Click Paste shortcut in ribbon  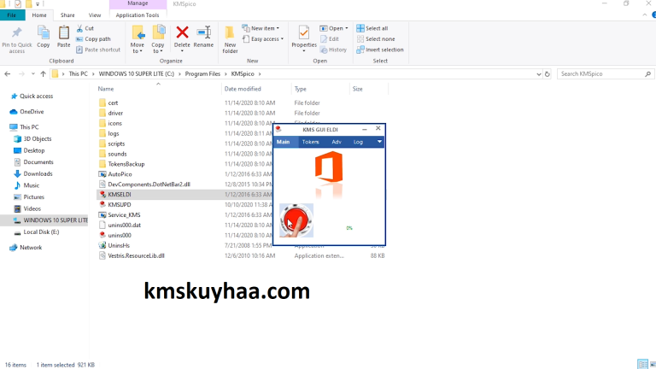point(98,50)
